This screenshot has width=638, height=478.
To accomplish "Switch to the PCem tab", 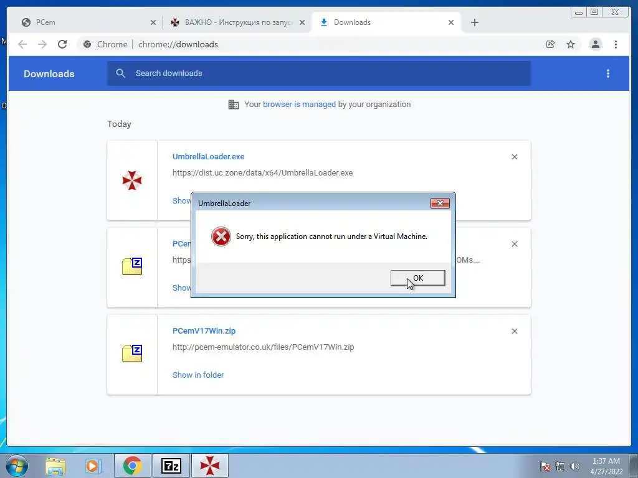I will (x=85, y=22).
